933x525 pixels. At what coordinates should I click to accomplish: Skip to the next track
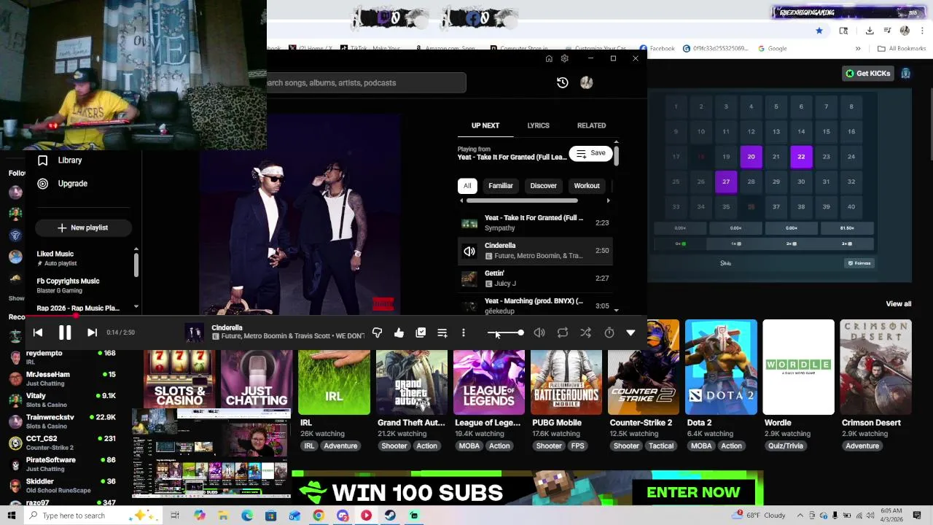[x=92, y=332]
